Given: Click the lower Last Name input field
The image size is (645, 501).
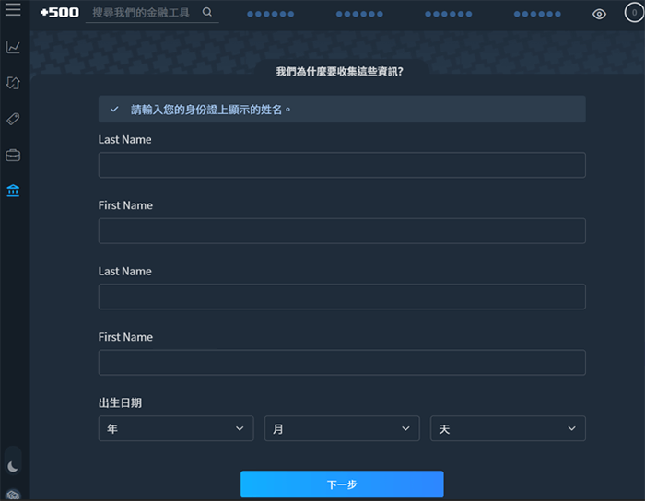Looking at the screenshot, I should (x=342, y=297).
